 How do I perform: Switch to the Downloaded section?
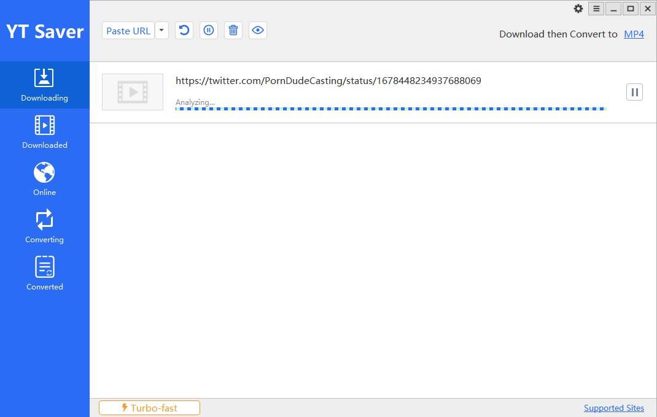44,132
